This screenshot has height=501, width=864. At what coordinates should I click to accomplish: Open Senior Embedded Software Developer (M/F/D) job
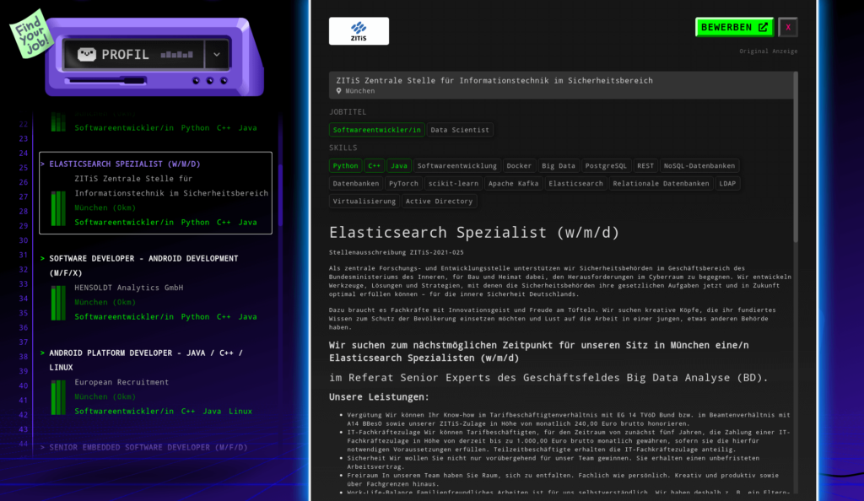point(148,448)
